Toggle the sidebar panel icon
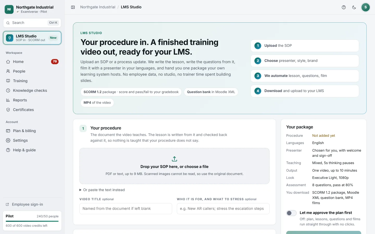Viewport: 375px width, 234px height. coord(73,7)
